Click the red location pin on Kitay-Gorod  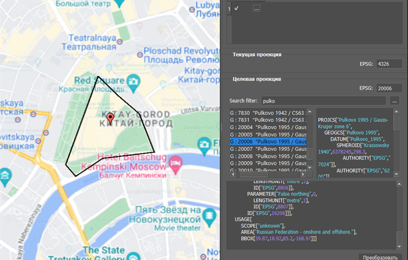[x=110, y=119]
